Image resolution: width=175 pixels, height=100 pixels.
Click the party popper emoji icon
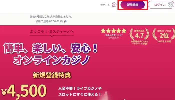point(65,21)
